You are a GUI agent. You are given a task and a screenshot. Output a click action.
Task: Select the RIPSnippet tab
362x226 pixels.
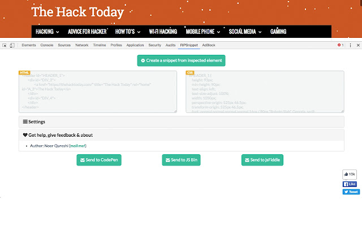189,45
